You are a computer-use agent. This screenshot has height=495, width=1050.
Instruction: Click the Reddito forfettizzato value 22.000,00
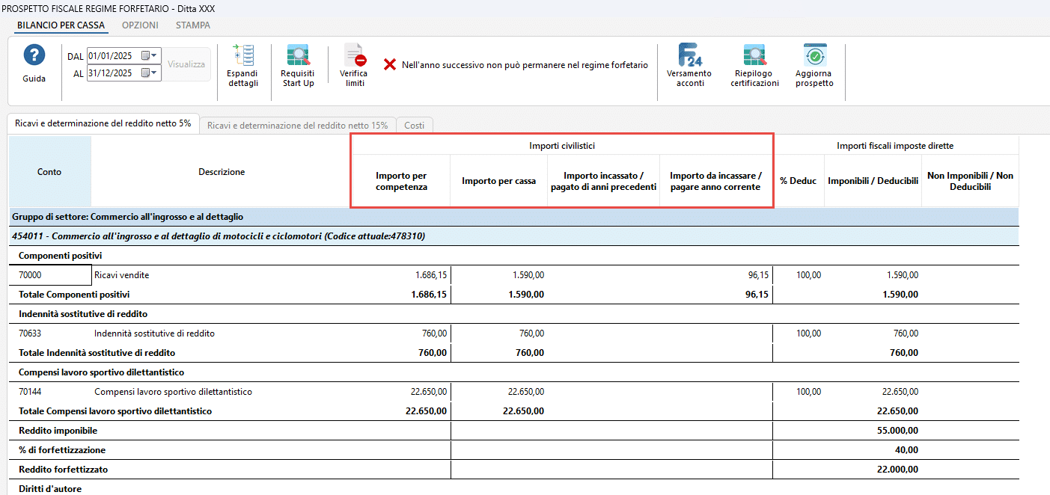click(897, 470)
